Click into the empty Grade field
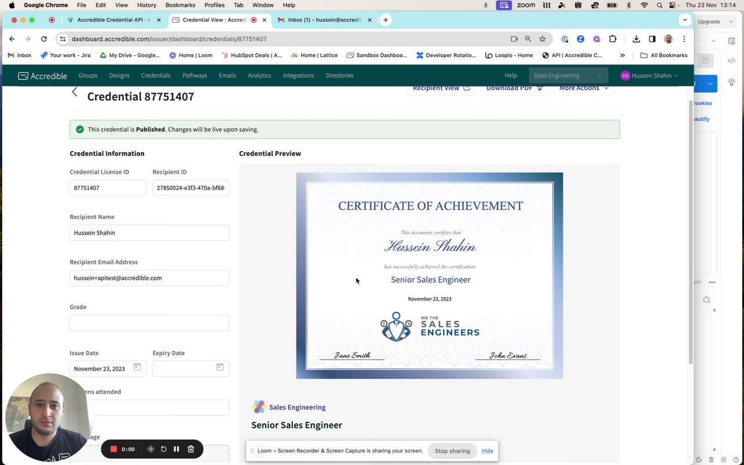The height and width of the screenshot is (465, 744). coord(149,323)
